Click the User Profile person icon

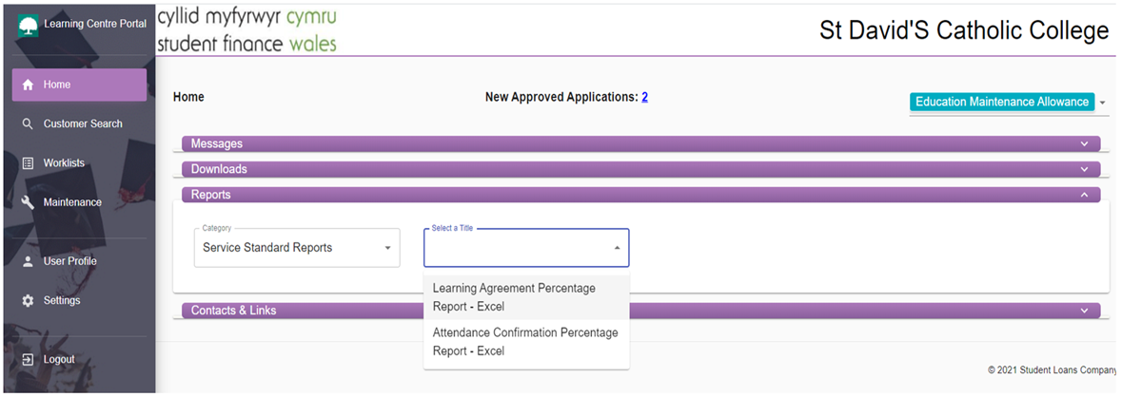click(28, 261)
